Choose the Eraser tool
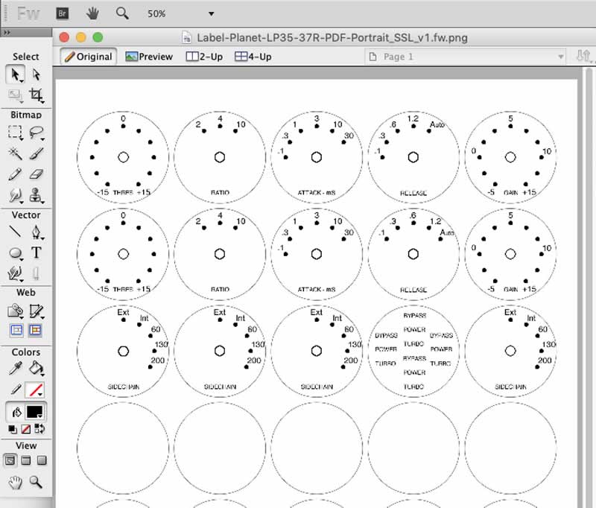The image size is (596, 508). [x=36, y=174]
